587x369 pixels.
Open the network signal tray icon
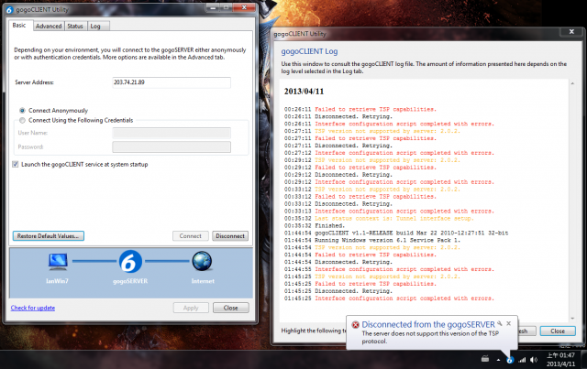point(522,360)
